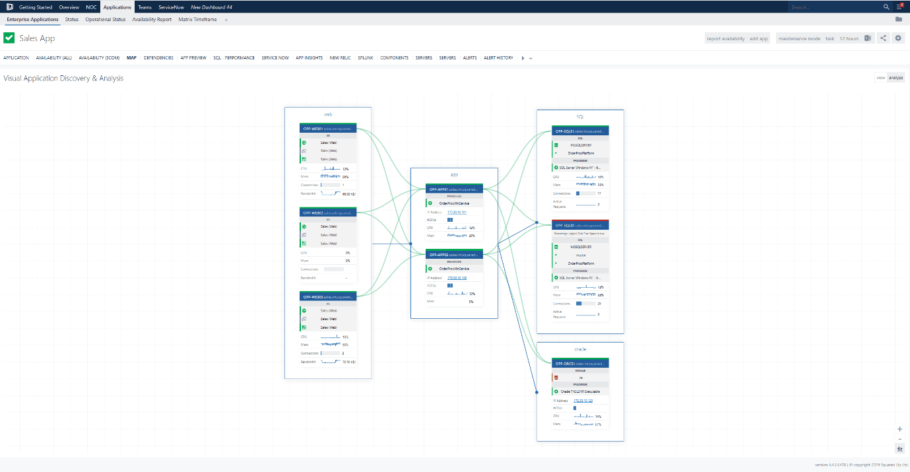Click the SQL Server Windows NT process icon on OPP-SQL02
Screen dimensions: 910x472
pyautogui.click(x=556, y=278)
